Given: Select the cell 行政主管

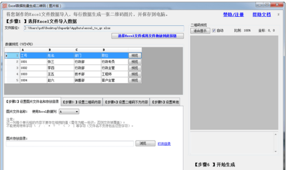Looking at the screenshot, I should (x=114, y=68).
